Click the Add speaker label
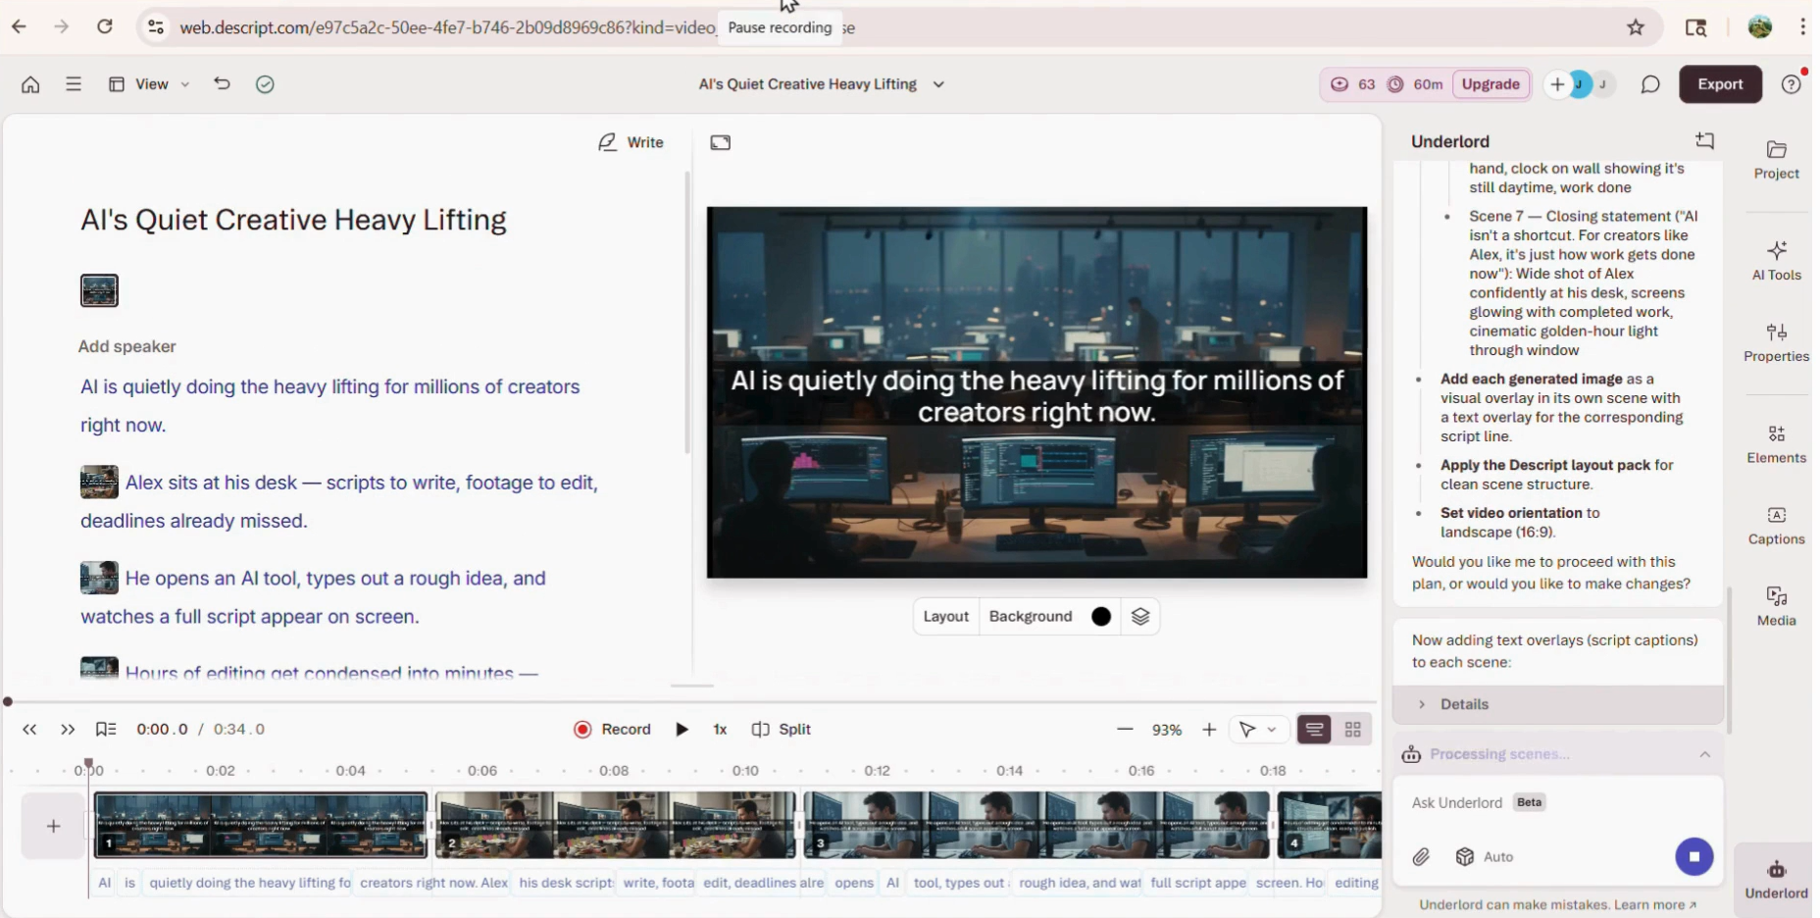The height and width of the screenshot is (918, 1820). [x=127, y=346]
